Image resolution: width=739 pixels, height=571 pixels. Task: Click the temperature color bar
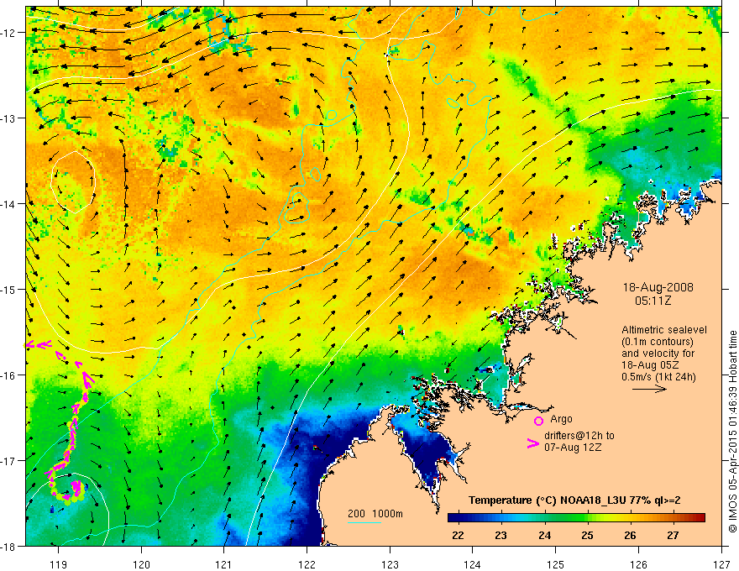(576, 517)
